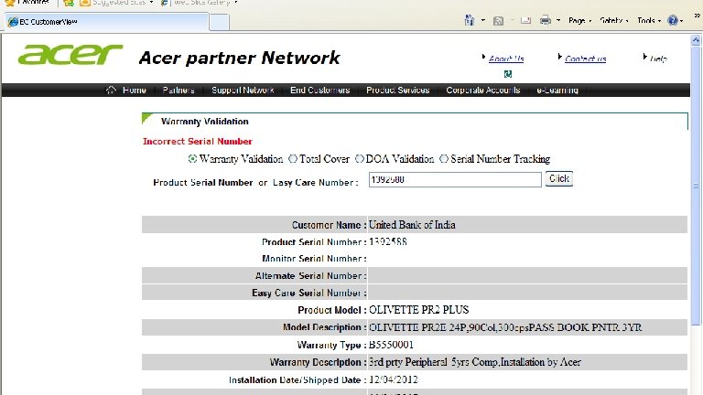Expand the toolbar overflow chevron
Screen dimensions: 703x395
pyautogui.click(x=698, y=16)
